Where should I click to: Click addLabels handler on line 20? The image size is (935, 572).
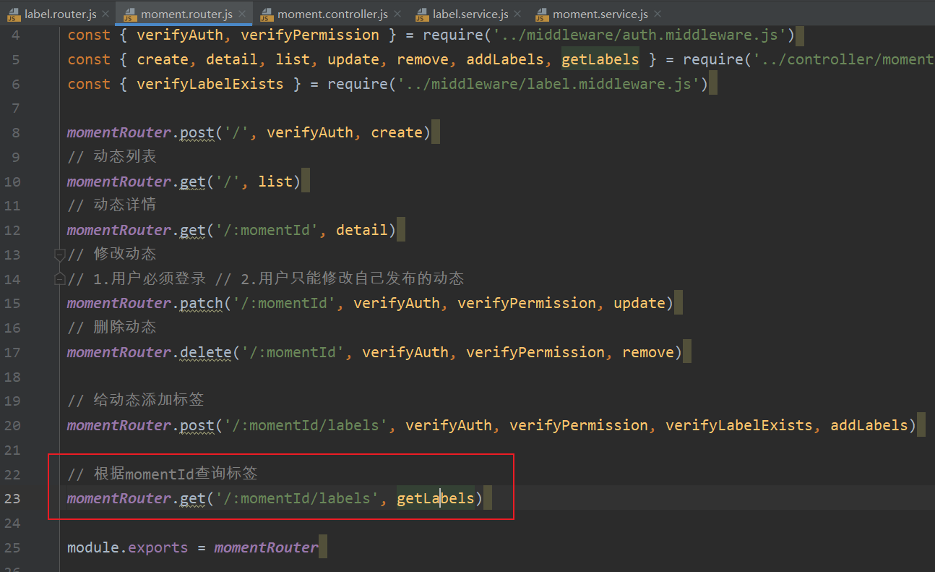point(869,425)
